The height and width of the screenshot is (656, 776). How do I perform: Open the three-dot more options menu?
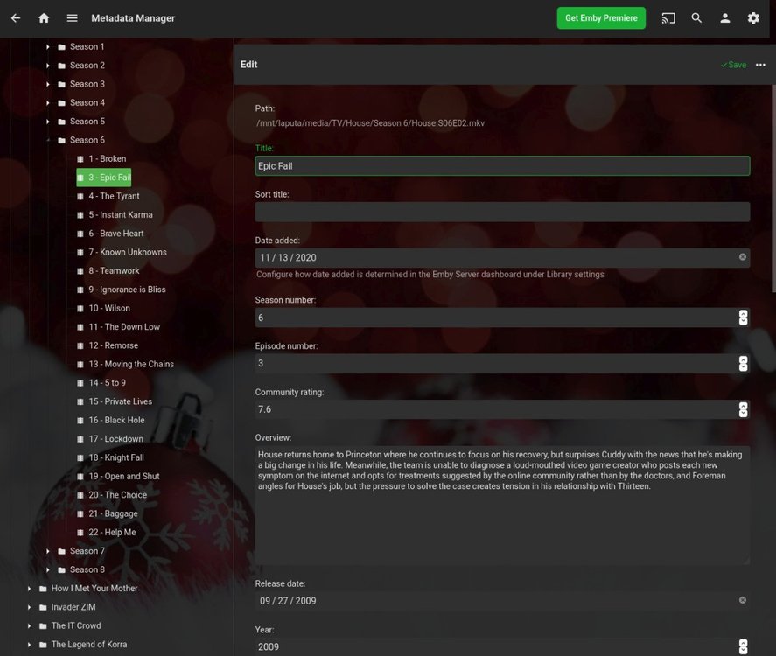(760, 65)
